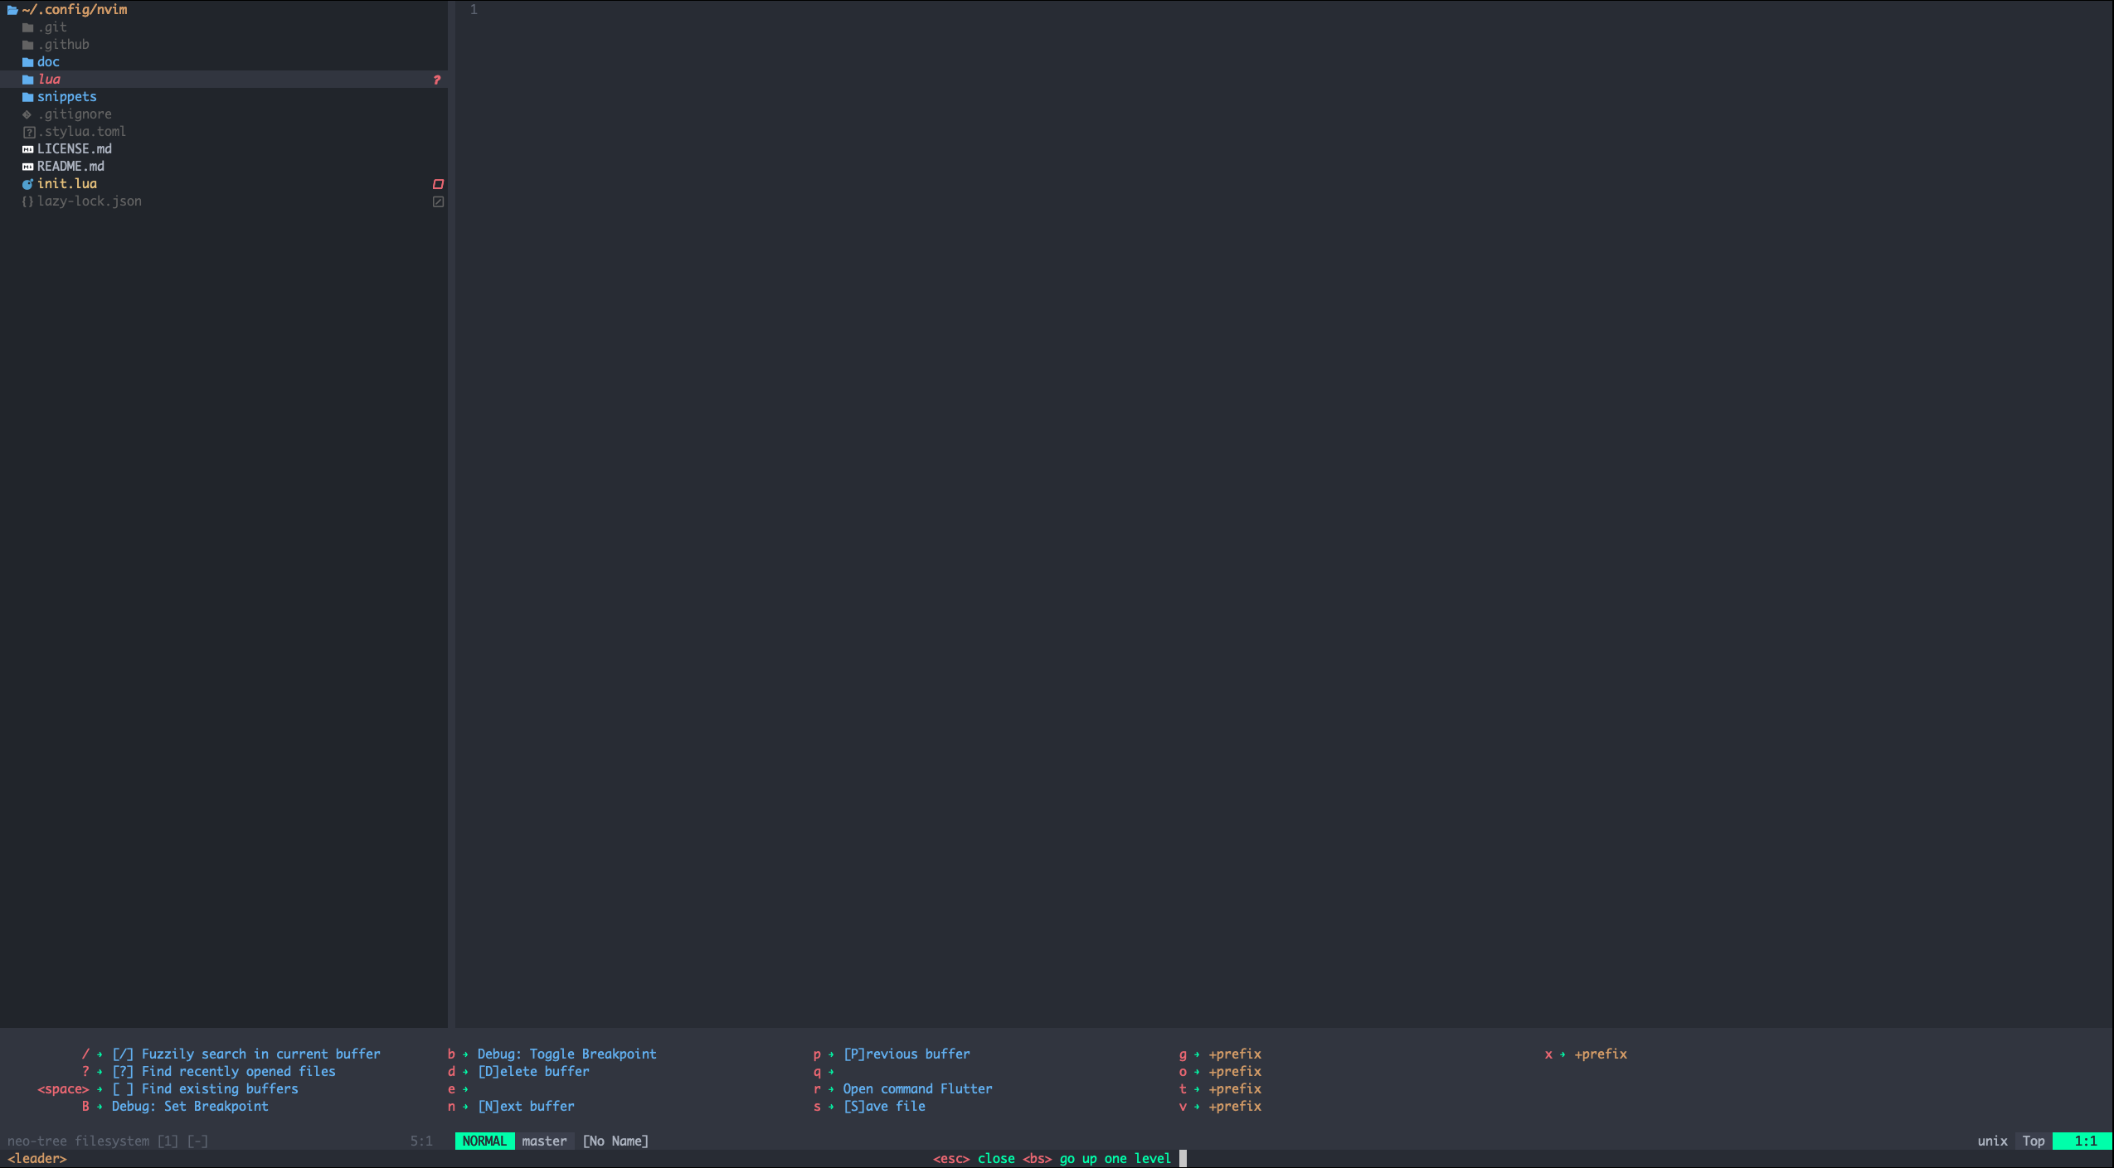Open README.md in the file tree
This screenshot has width=2114, height=1168.
(70, 167)
